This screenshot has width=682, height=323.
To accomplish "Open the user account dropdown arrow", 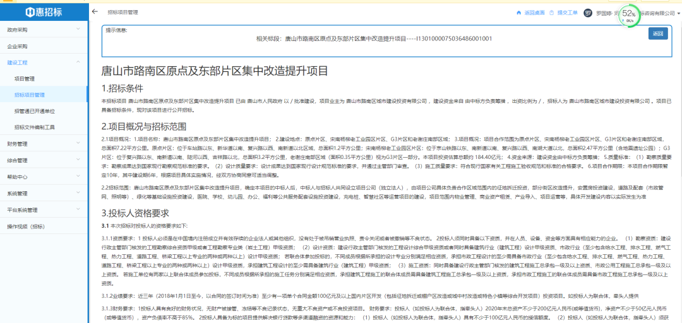I will [678, 13].
